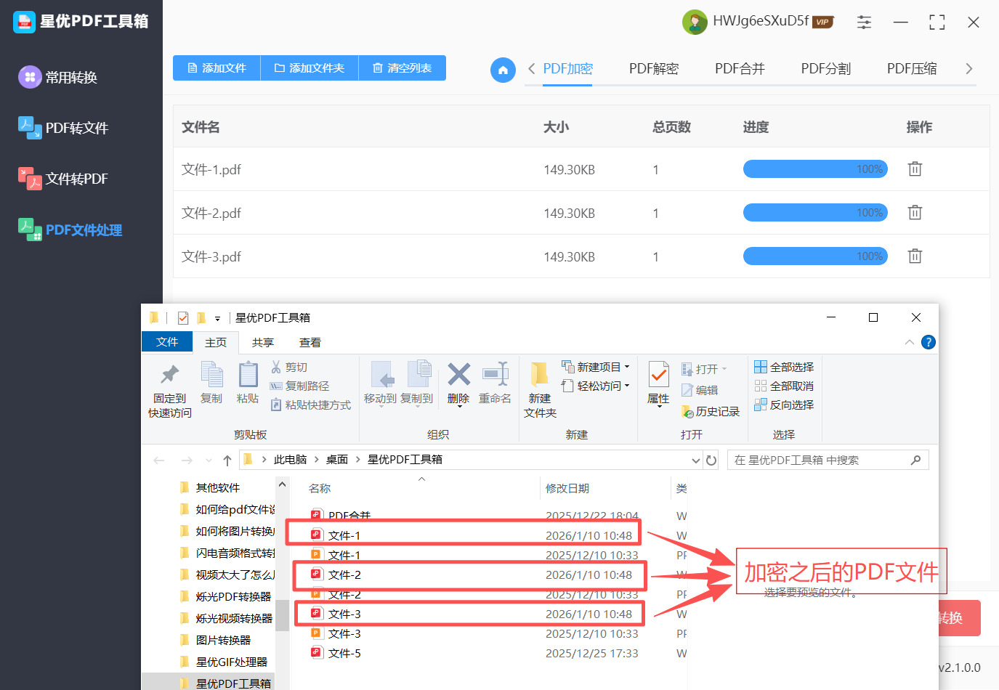Viewport: 999px width, 690px height.
Task: Click 清空列表 button
Action: [402, 68]
